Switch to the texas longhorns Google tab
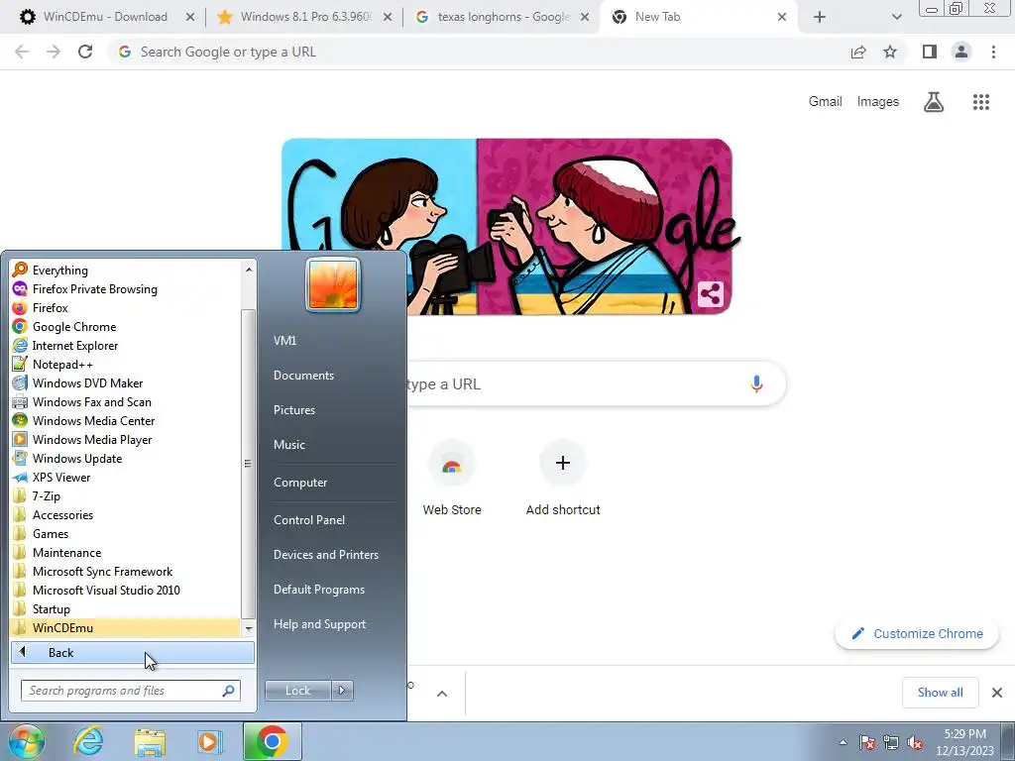 [x=502, y=17]
